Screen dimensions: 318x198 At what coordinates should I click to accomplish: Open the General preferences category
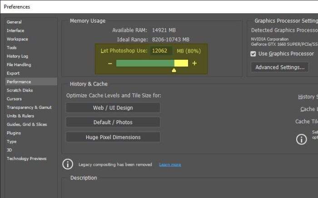pyautogui.click(x=14, y=22)
